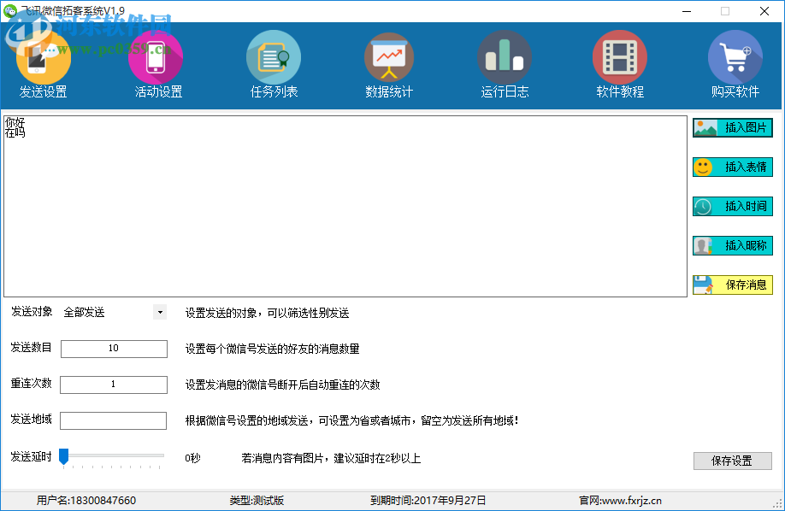Viewport: 785px width, 511px height.
Task: Click 保存设置 to save settings
Action: [732, 461]
